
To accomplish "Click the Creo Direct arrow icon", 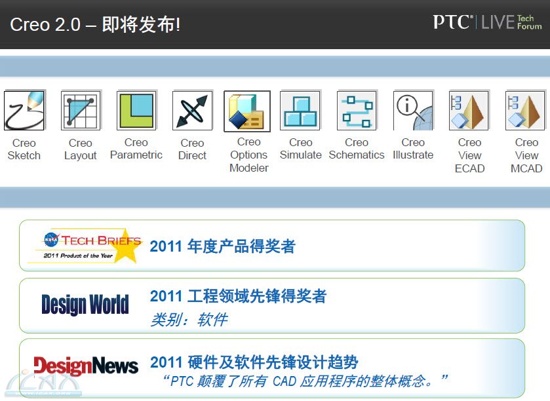I will tap(193, 111).
